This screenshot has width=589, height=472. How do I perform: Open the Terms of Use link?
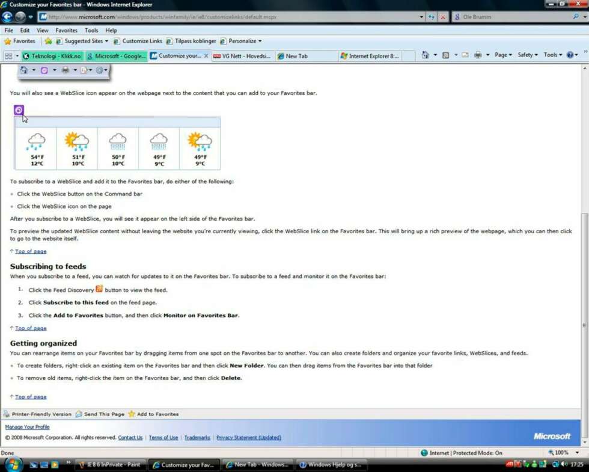163,438
